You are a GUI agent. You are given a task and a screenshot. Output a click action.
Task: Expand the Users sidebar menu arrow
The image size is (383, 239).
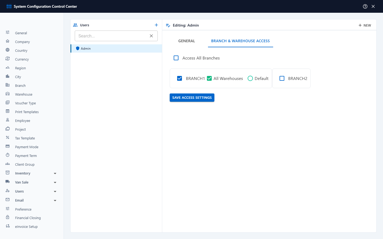click(55, 191)
